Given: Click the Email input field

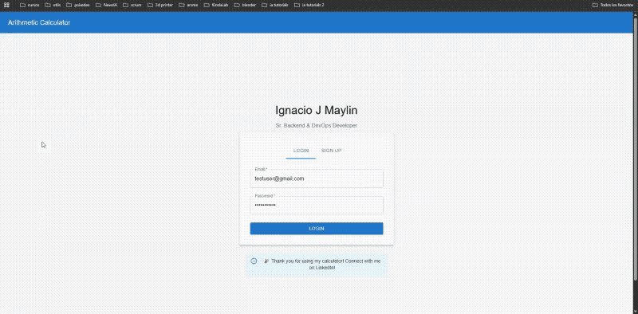Looking at the screenshot, I should tap(317, 179).
